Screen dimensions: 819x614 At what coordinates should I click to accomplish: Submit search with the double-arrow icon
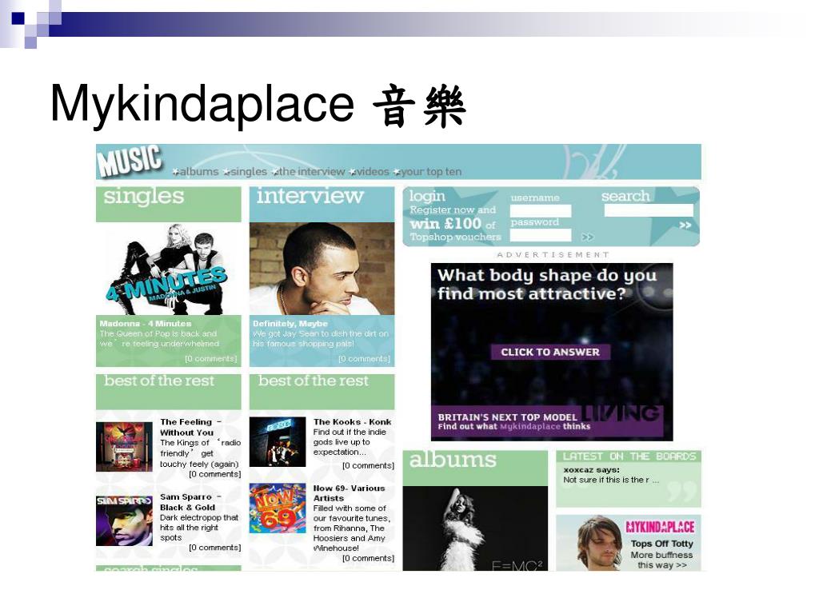point(685,225)
